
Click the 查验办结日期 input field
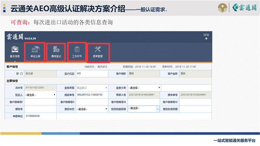click(195, 109)
